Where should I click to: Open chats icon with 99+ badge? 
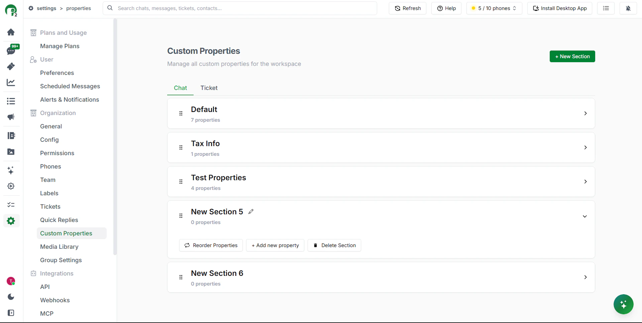coord(11,50)
